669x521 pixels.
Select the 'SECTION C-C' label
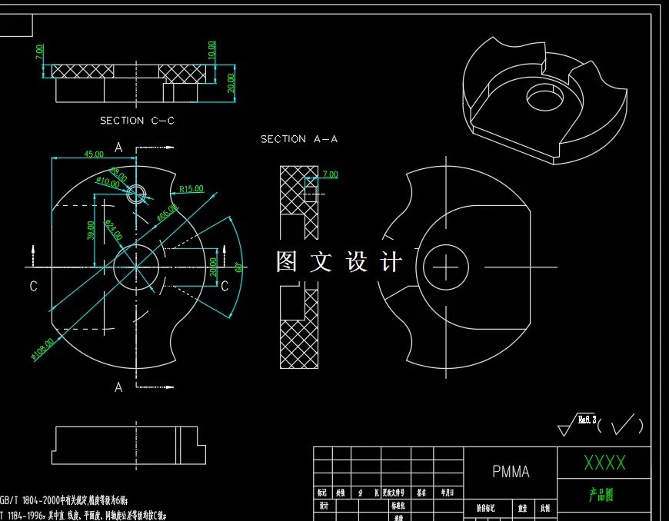[x=137, y=121]
